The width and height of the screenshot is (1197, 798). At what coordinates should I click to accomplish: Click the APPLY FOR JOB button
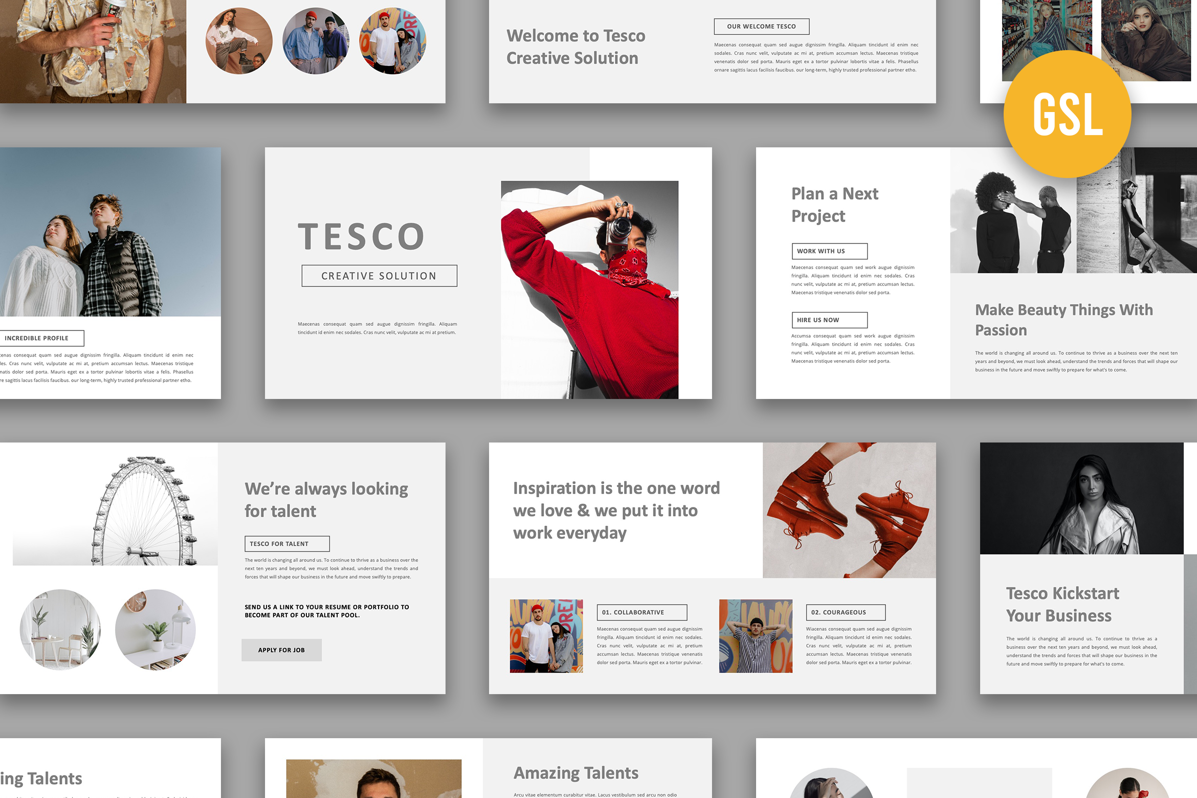[281, 650]
